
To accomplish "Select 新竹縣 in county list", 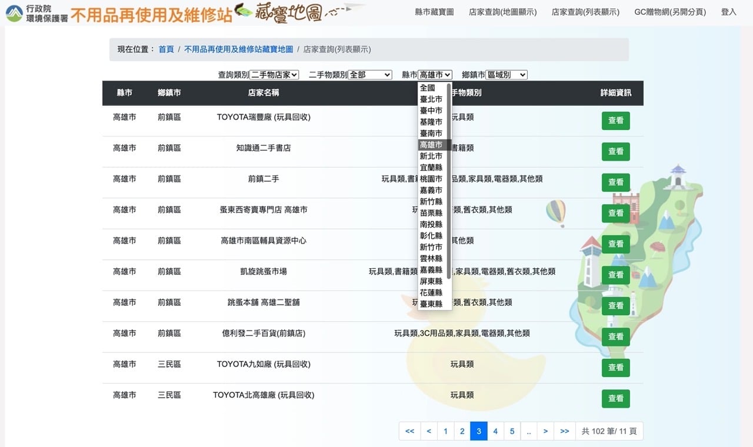I will point(432,202).
